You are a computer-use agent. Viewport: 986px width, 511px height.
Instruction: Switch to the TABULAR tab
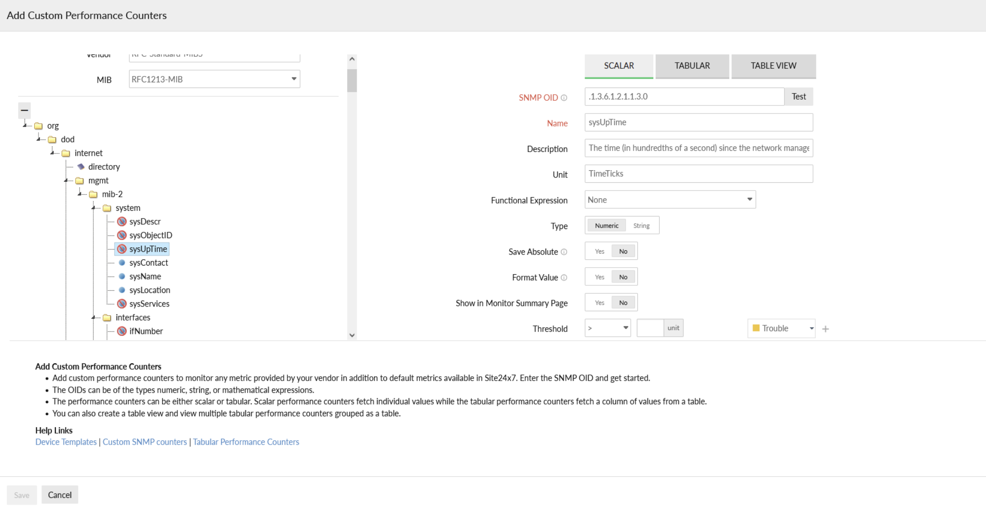tap(692, 66)
